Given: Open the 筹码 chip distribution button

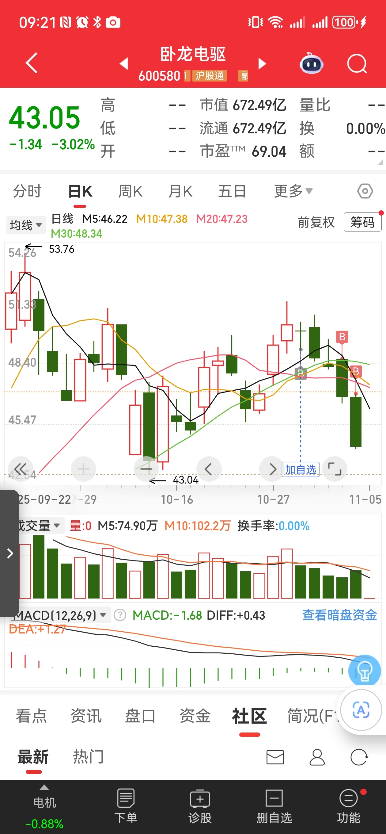Looking at the screenshot, I should pyautogui.click(x=362, y=222).
